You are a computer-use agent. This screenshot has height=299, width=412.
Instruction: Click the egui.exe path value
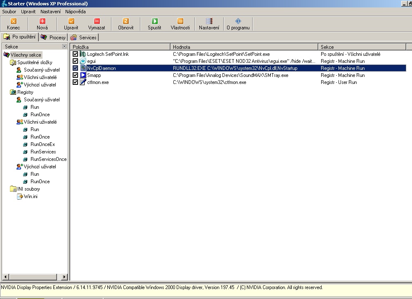(x=244, y=61)
